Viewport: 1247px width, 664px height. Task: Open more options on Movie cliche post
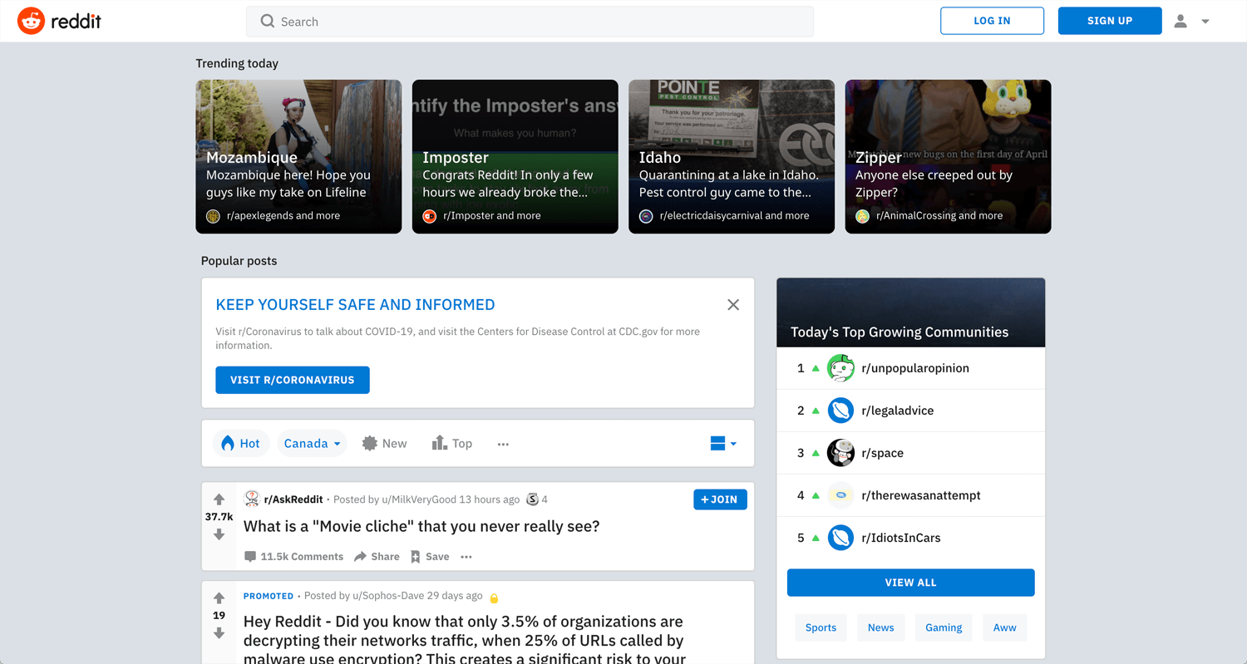click(466, 557)
